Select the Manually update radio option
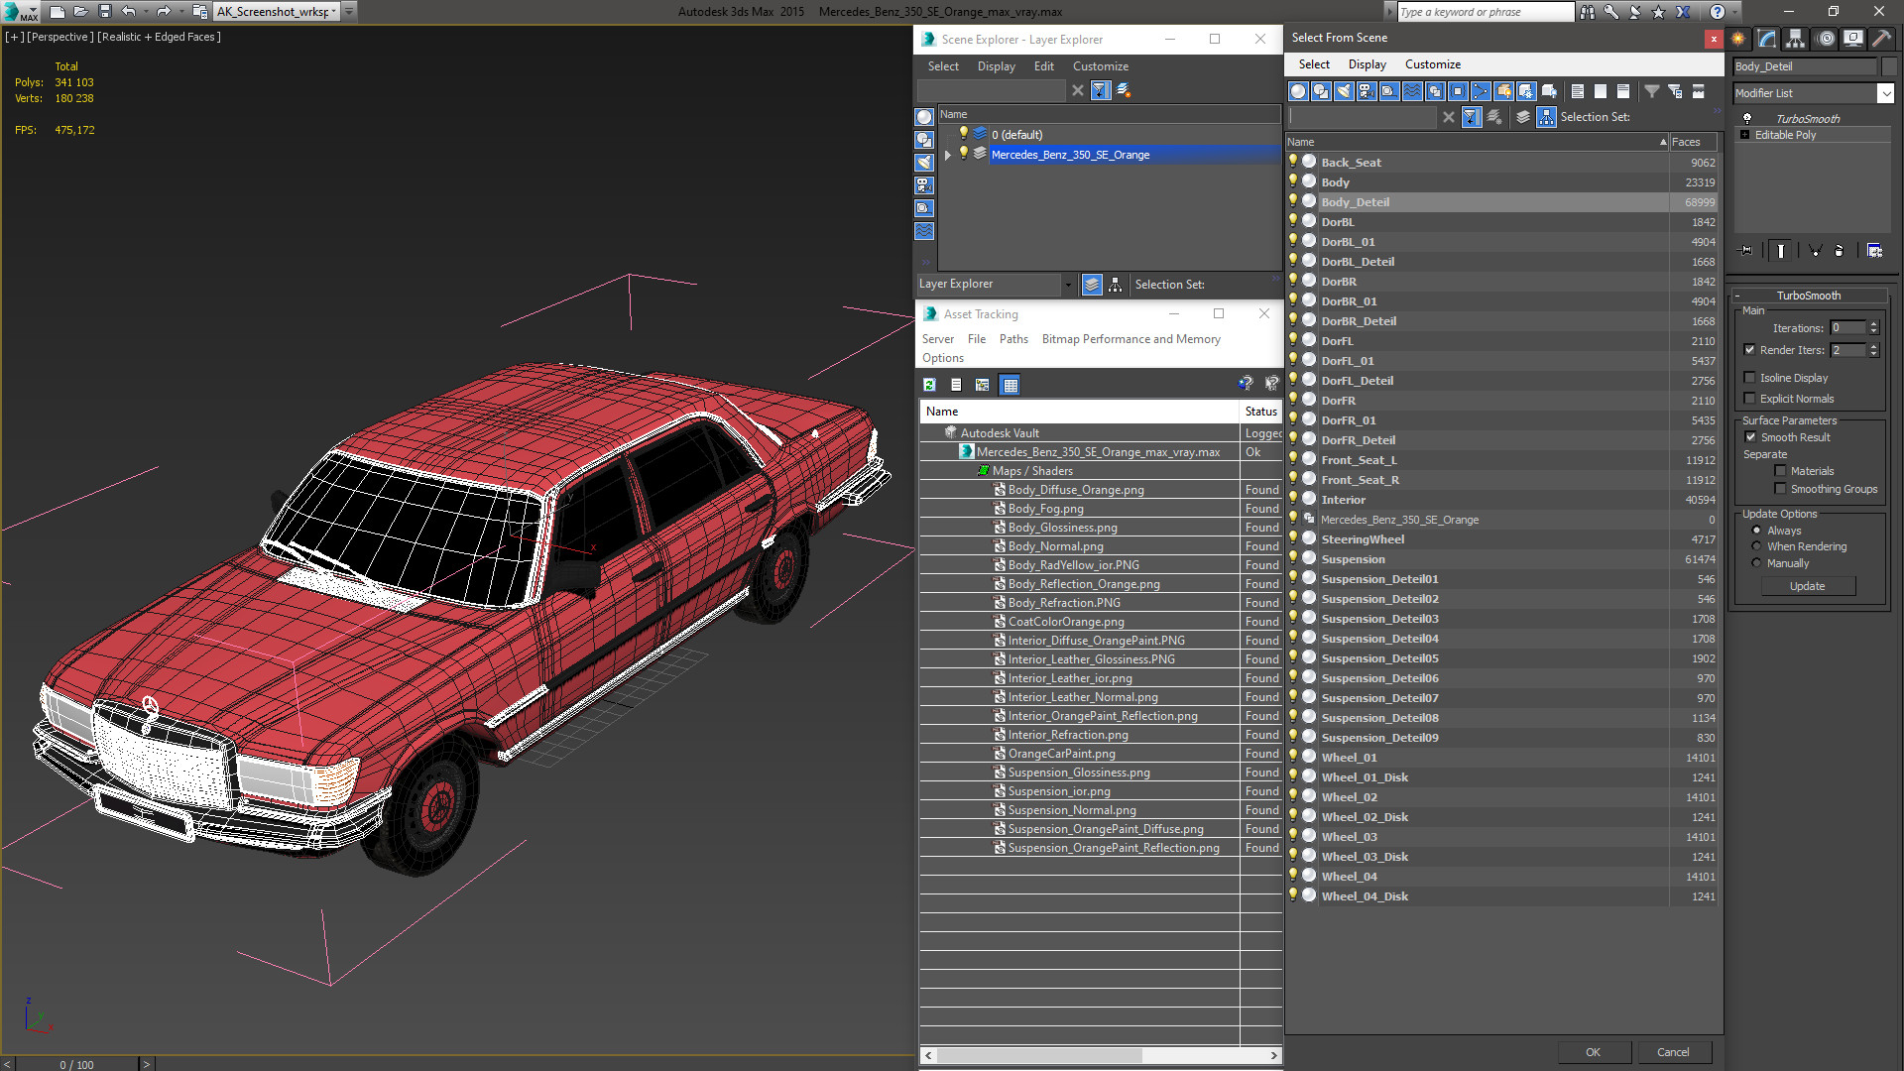The width and height of the screenshot is (1904, 1071). (x=1756, y=563)
